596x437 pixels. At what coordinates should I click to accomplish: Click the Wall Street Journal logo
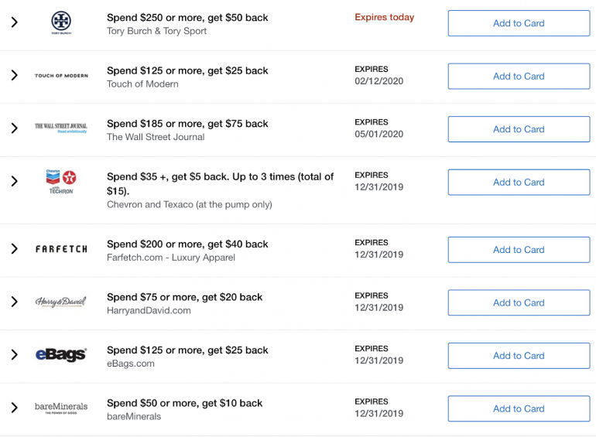click(x=61, y=128)
